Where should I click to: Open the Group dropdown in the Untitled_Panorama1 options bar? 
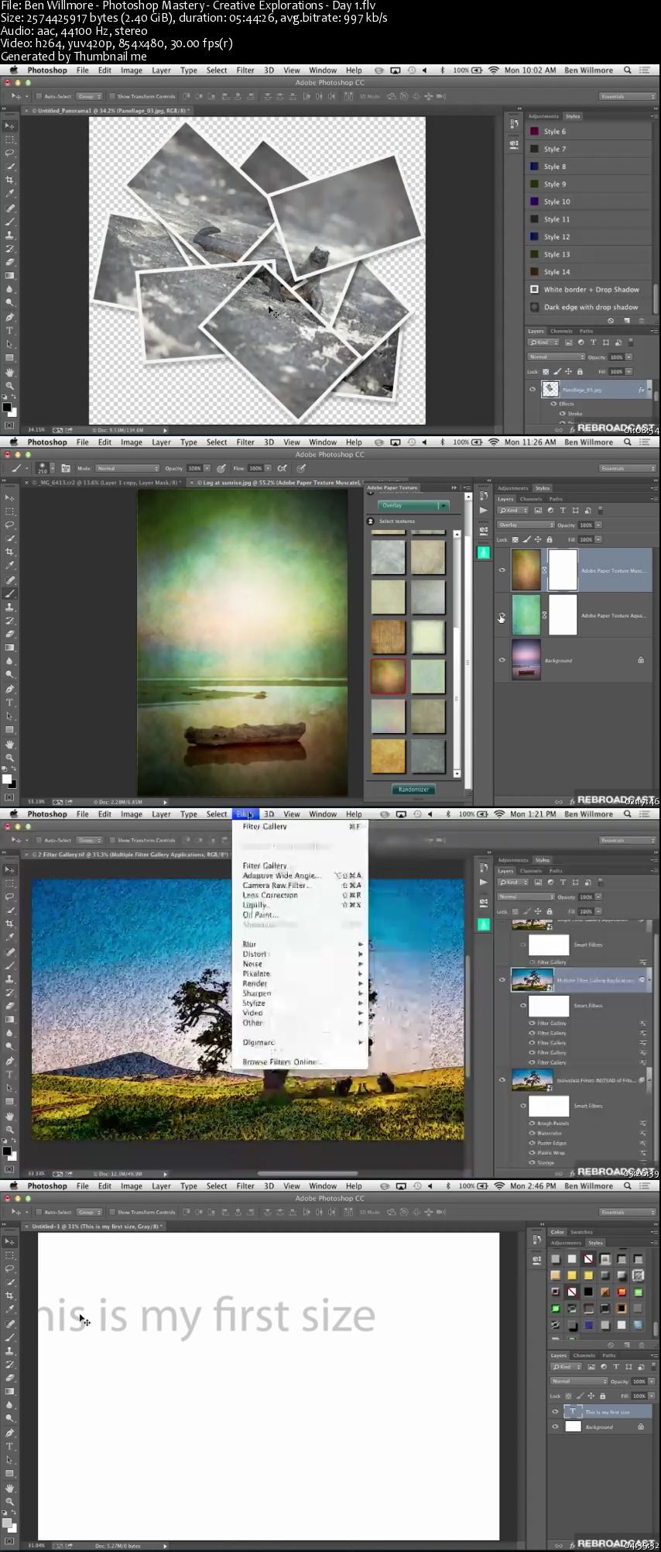[x=90, y=97]
